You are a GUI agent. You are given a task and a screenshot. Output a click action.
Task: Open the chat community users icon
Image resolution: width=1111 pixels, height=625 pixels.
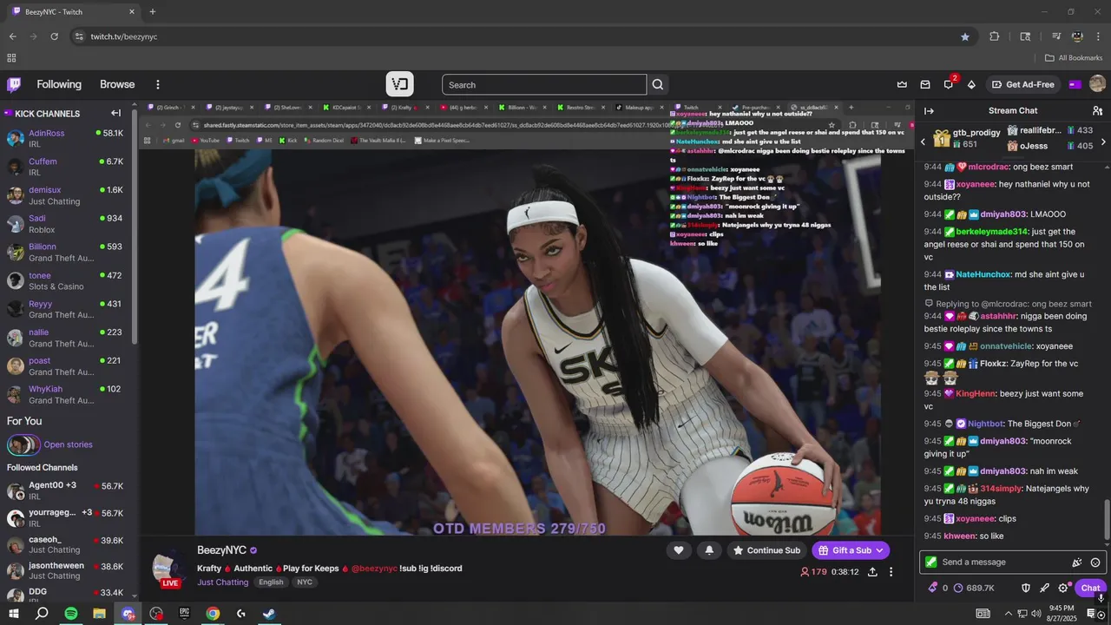click(x=1097, y=111)
